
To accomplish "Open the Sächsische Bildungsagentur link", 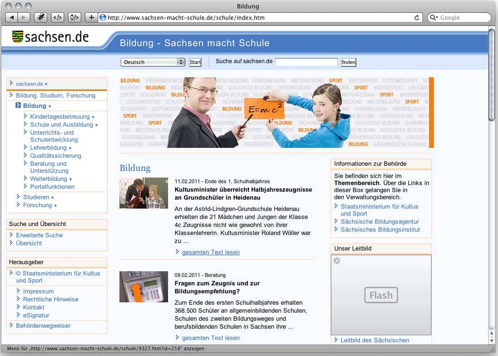I will (380, 221).
